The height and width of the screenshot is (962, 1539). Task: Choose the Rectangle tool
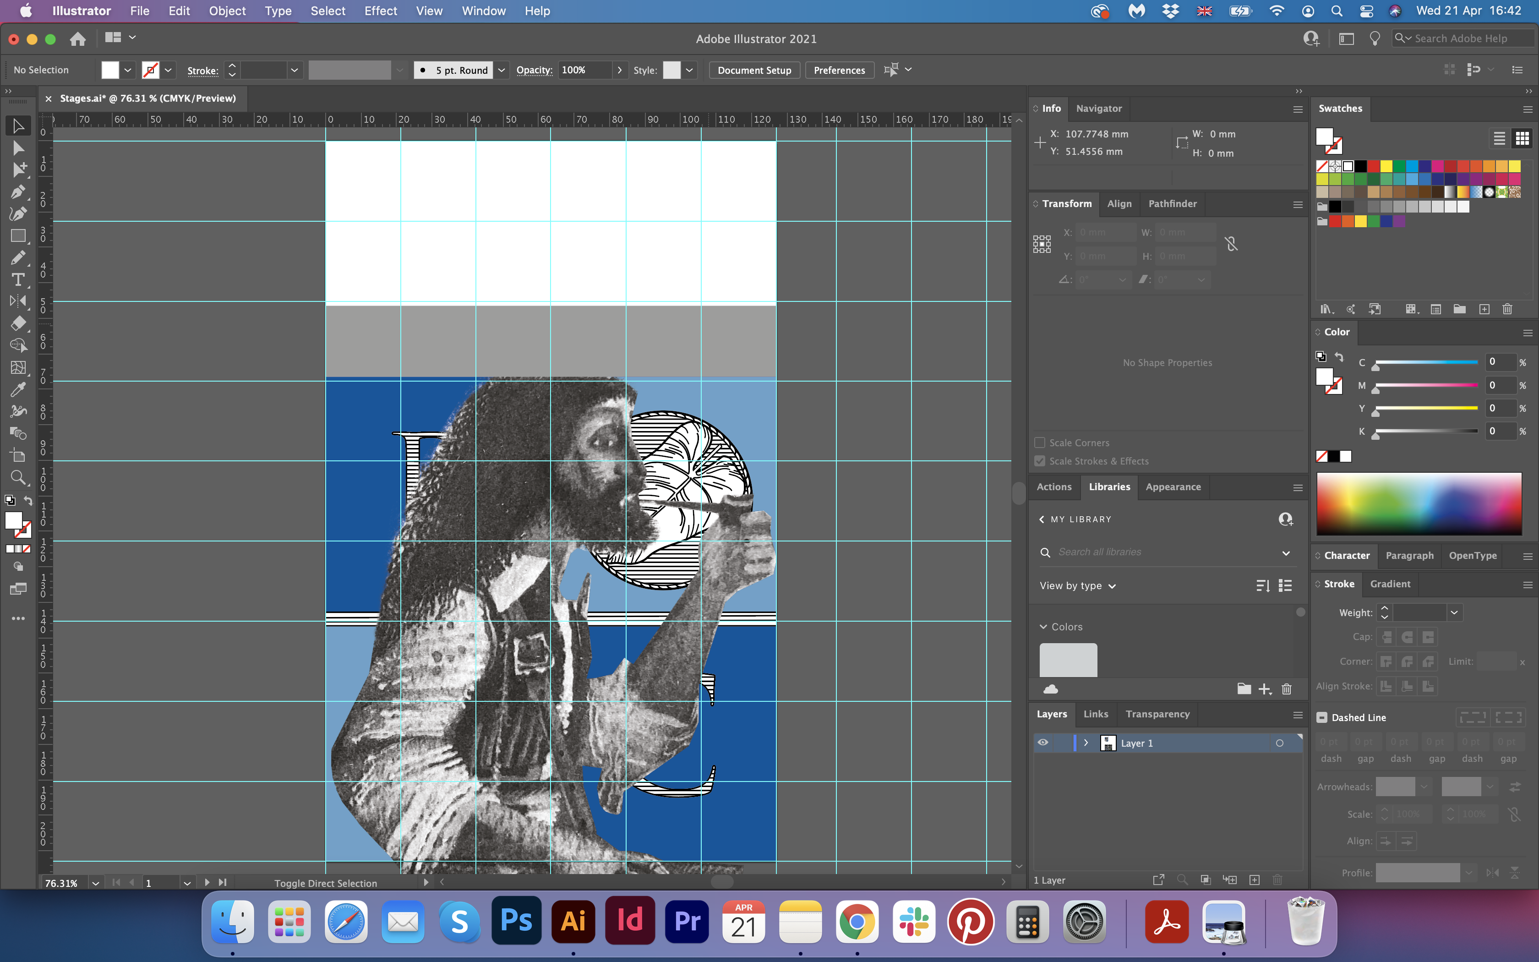click(18, 235)
